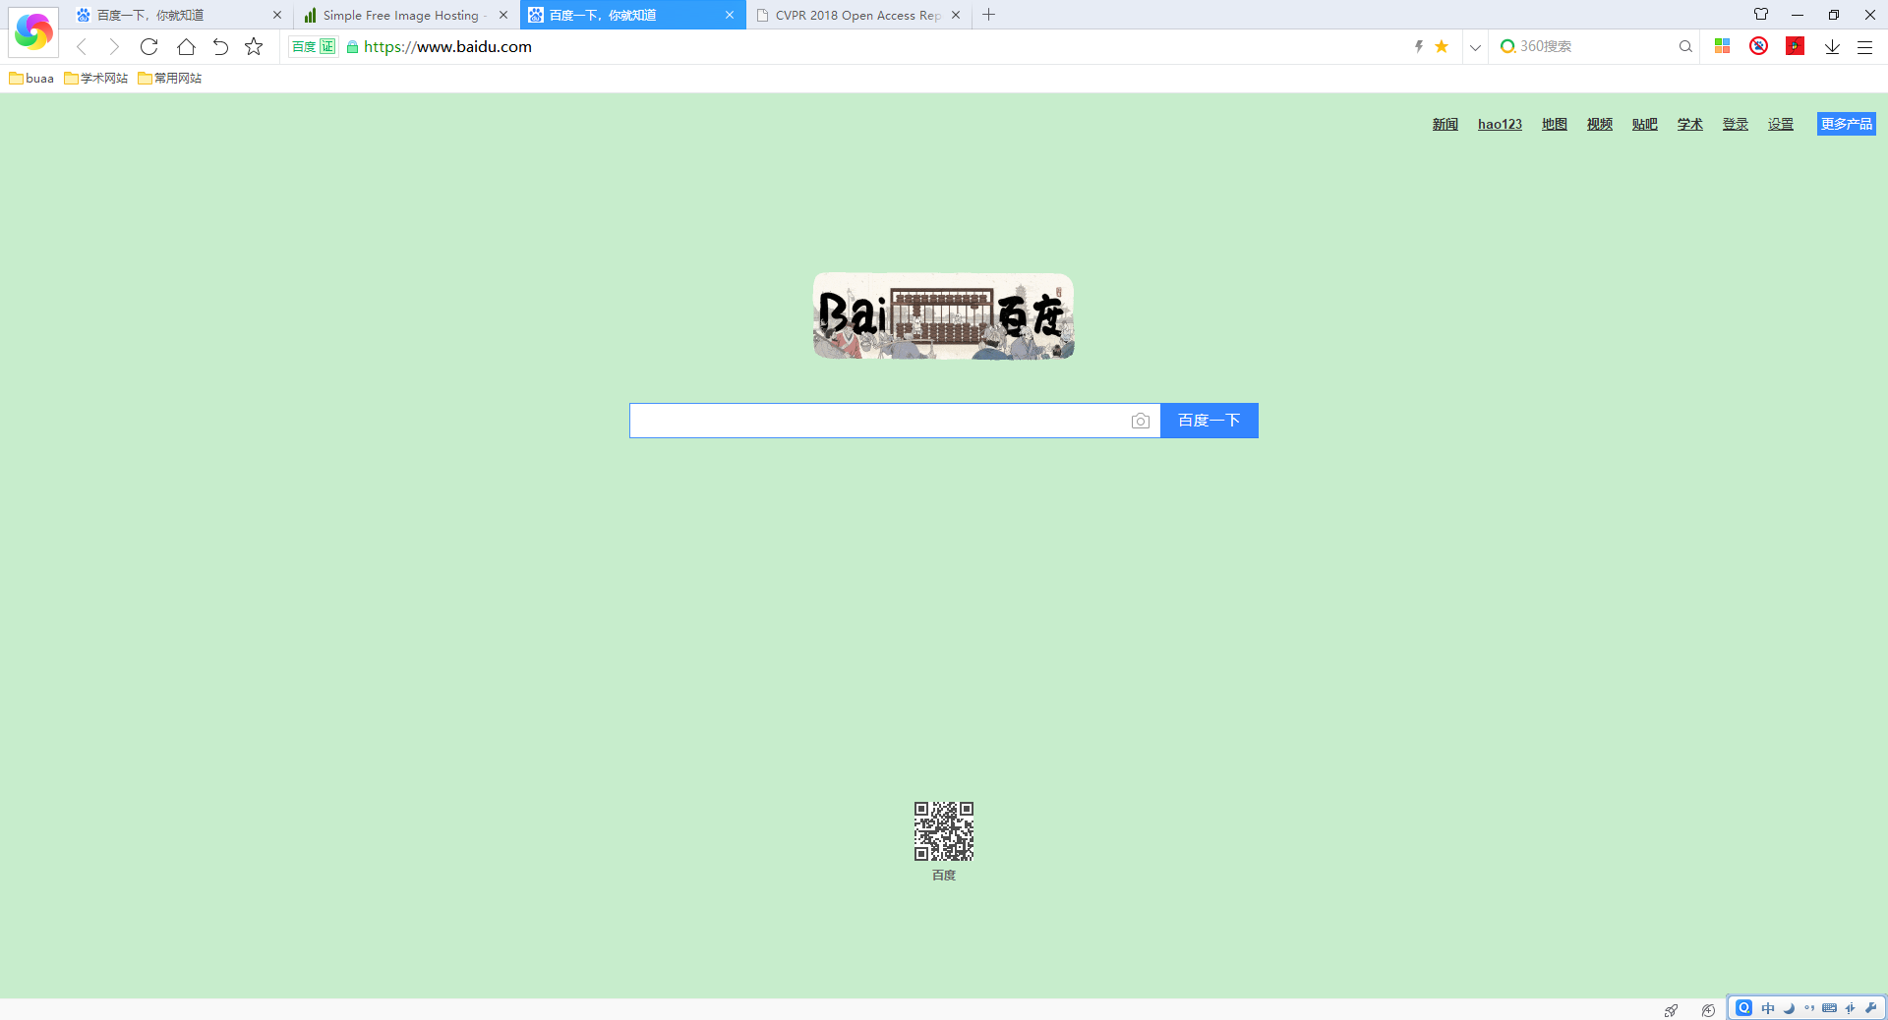Open the 学术 link
Image resolution: width=1888 pixels, height=1020 pixels.
click(x=1690, y=124)
